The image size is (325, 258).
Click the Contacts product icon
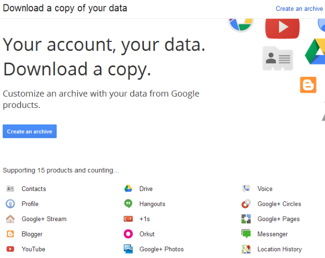click(x=10, y=189)
